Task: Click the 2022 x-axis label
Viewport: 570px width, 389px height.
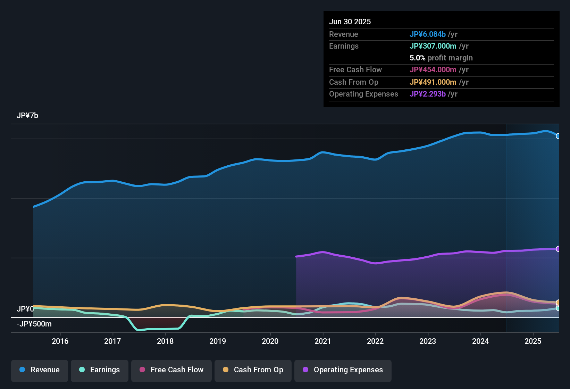Action: pos(375,341)
